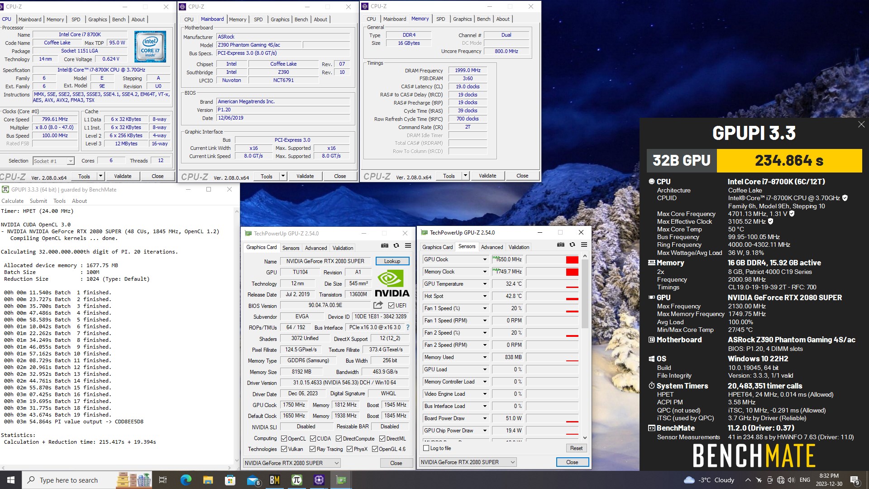Screen dimensions: 869x489
Task: Open the Validation tab in the GPU-Z Graphics Card window
Action: [x=343, y=248]
